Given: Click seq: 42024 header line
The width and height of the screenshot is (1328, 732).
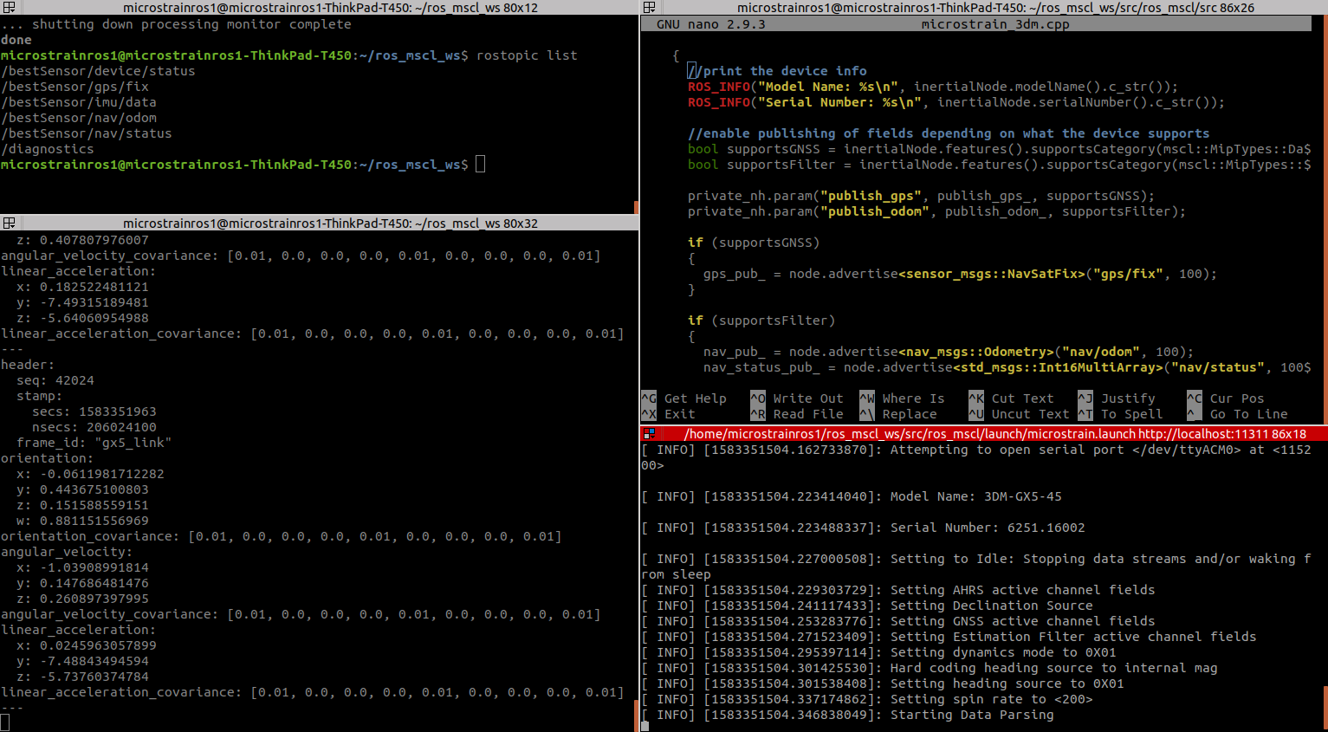Looking at the screenshot, I should (x=55, y=380).
